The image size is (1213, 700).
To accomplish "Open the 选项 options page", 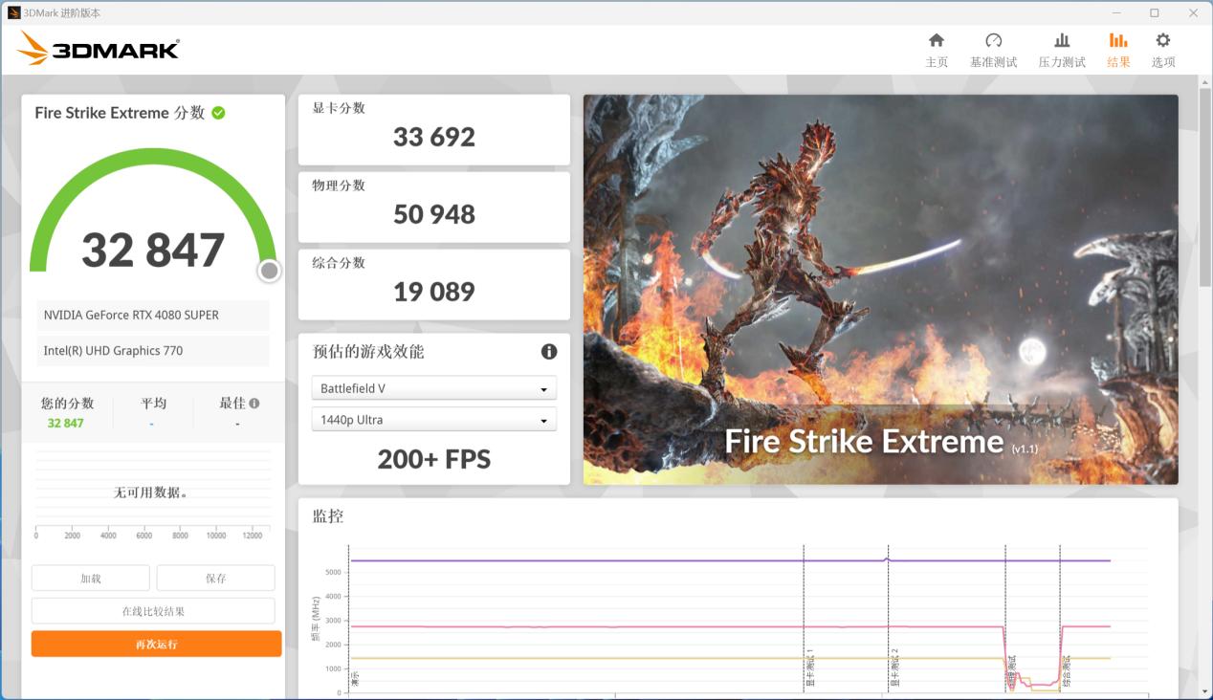I will pyautogui.click(x=1162, y=48).
